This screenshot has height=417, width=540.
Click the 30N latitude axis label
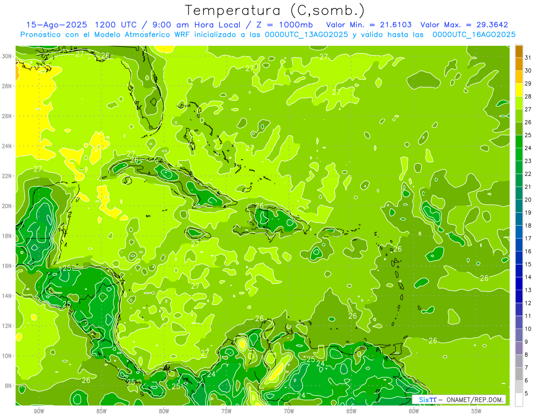(x=7, y=56)
